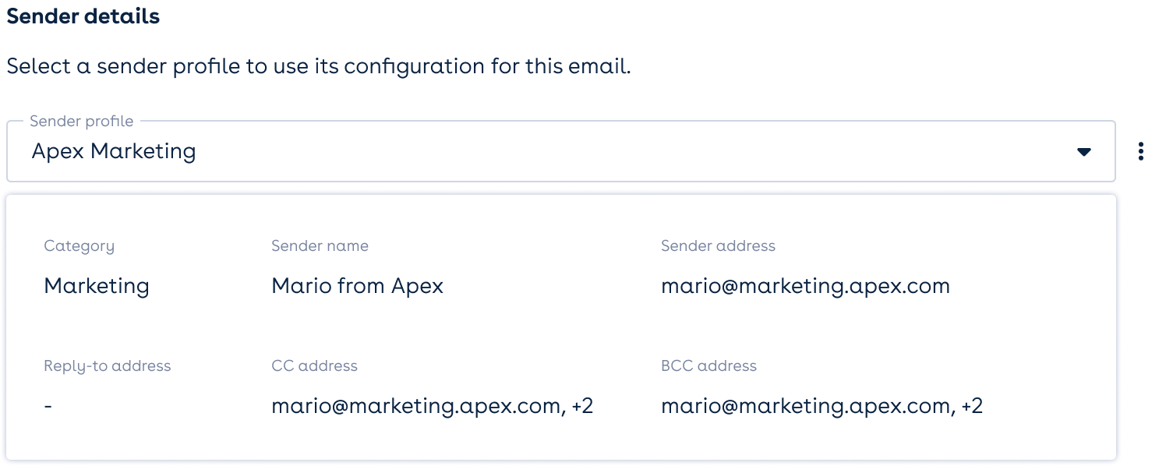
Task: Click the Sender profile floating label
Action: [x=82, y=121]
